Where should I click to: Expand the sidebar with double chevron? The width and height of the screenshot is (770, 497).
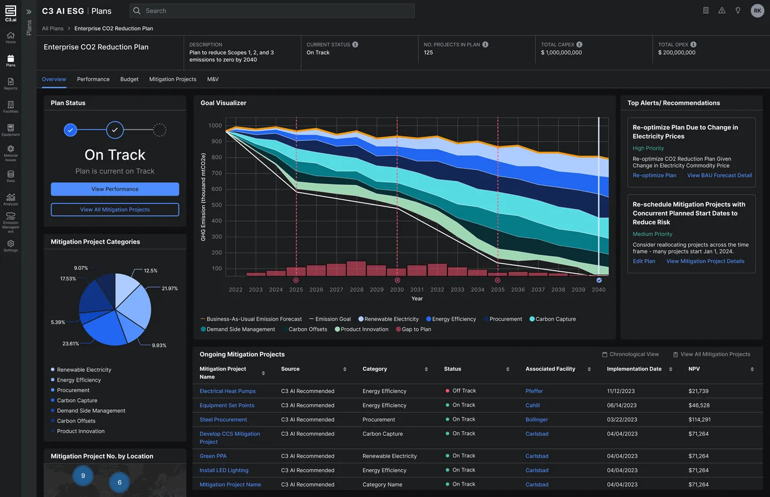[x=29, y=11]
